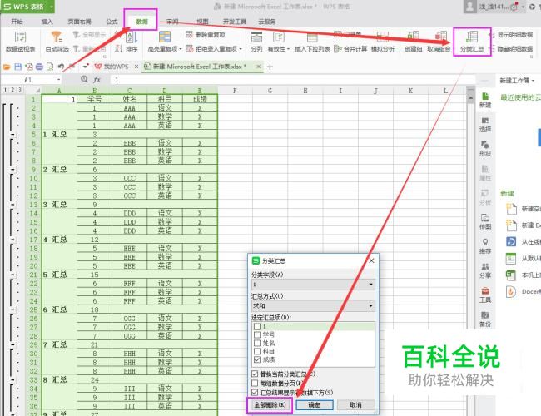This screenshot has width=541, height=416.
Task: Add a new document tab with plus
Action: pyautogui.click(x=270, y=67)
